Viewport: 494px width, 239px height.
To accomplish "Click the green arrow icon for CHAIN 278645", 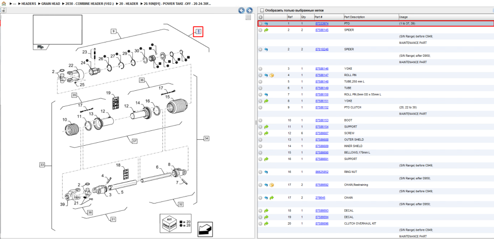I will tap(272, 198).
